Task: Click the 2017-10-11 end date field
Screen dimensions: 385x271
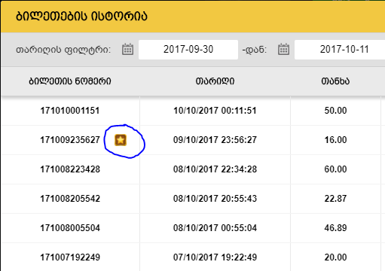Action: (340, 50)
